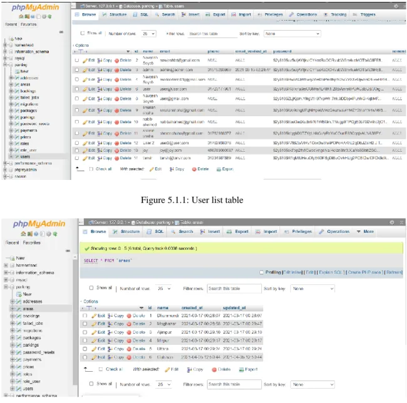Click the green reload icon in the top sidebar

(49, 16)
